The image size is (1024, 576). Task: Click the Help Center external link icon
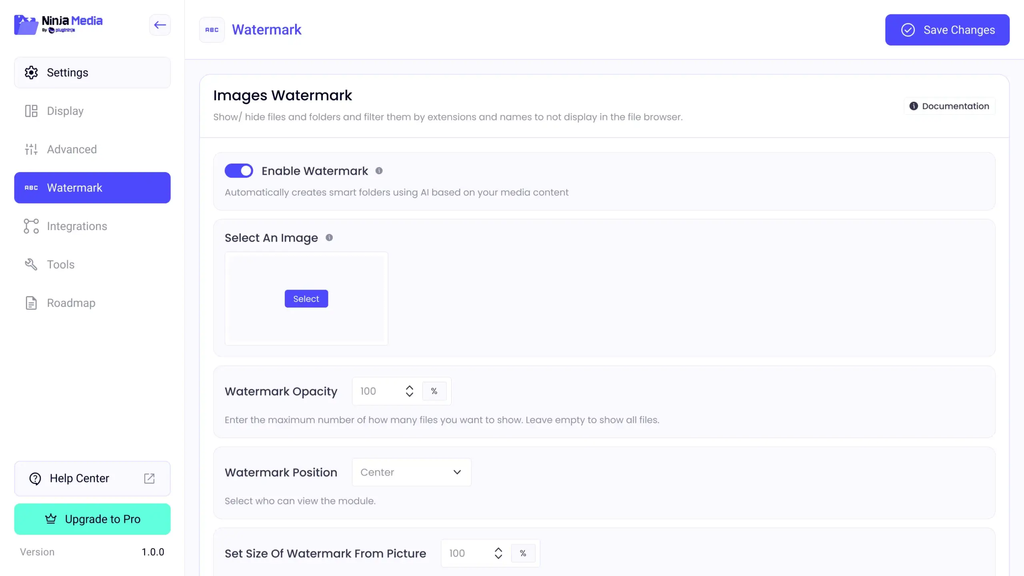(149, 478)
